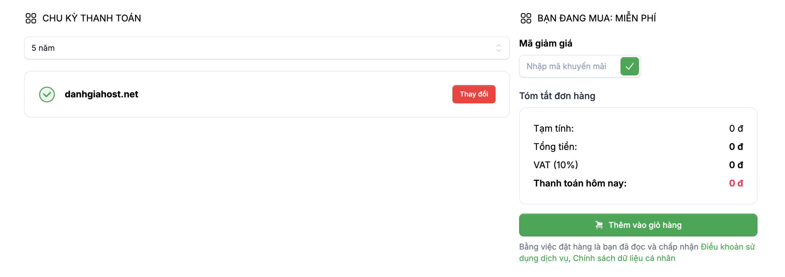Screen dimensions: 785x277
Task: Click the grid icon beside BẠN ĐANG MUA
Action: coord(527,18)
